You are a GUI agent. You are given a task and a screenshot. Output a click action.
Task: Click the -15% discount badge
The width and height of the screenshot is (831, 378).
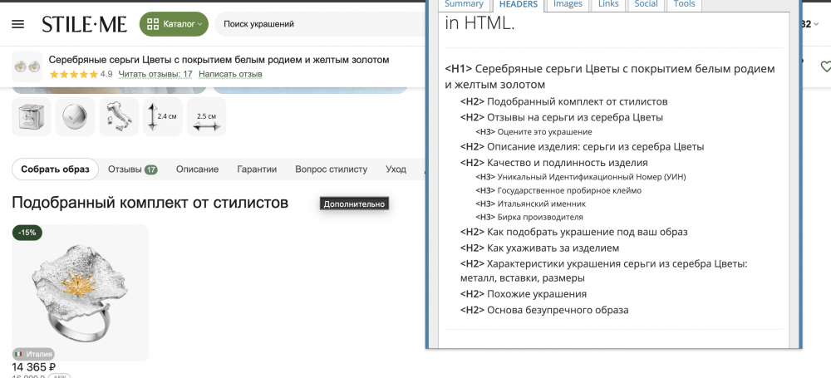(27, 233)
